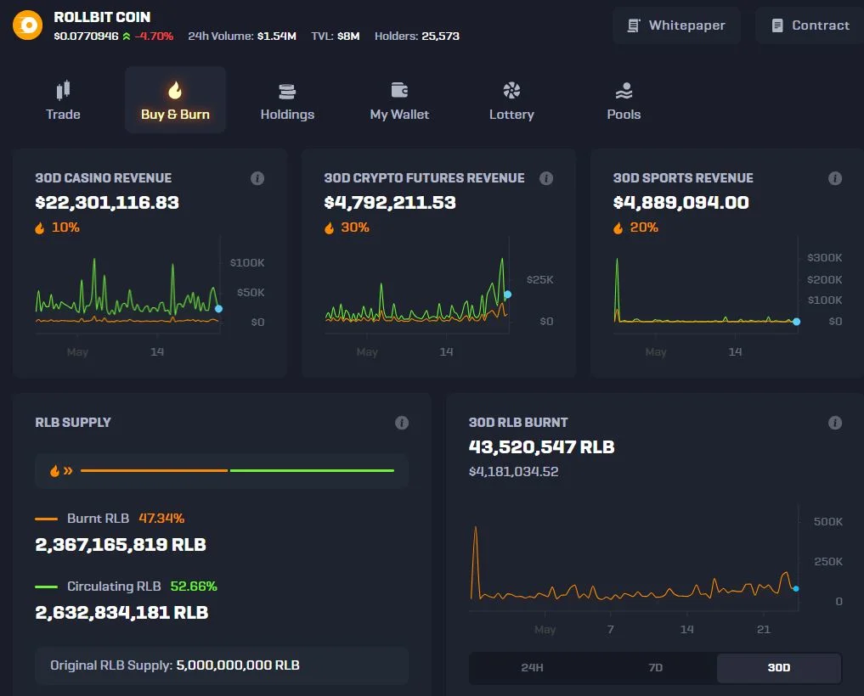
Task: Click blue endpoint on RLB burnt chart
Action: pos(796,588)
